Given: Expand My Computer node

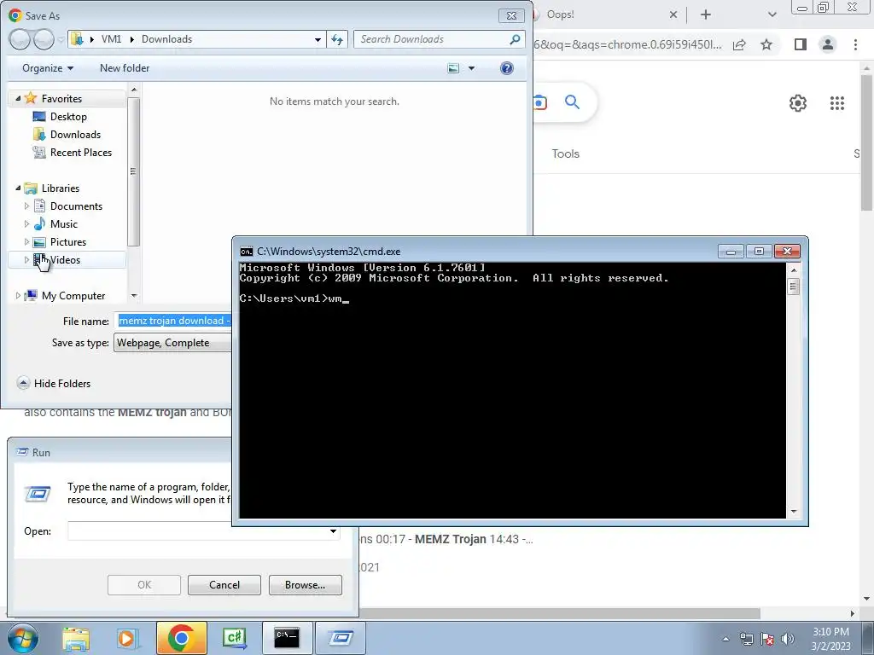Looking at the screenshot, I should [x=18, y=296].
